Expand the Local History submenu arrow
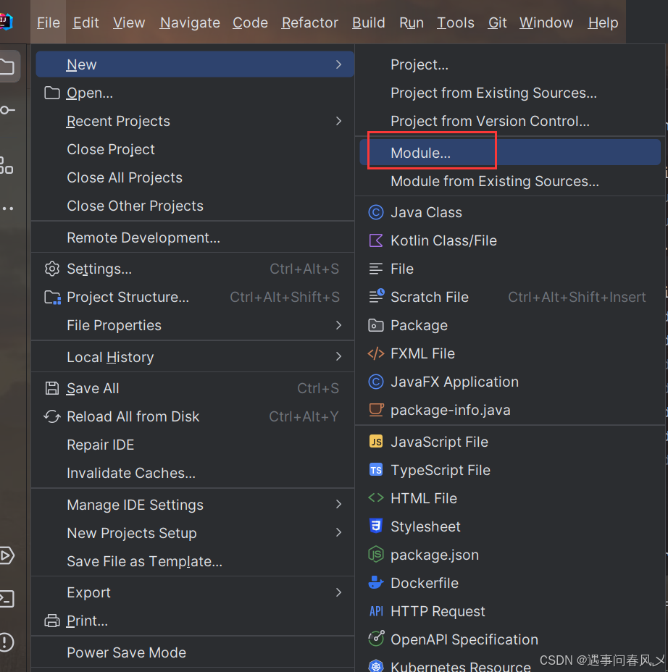Screen dimensions: 668x672 click(x=339, y=356)
